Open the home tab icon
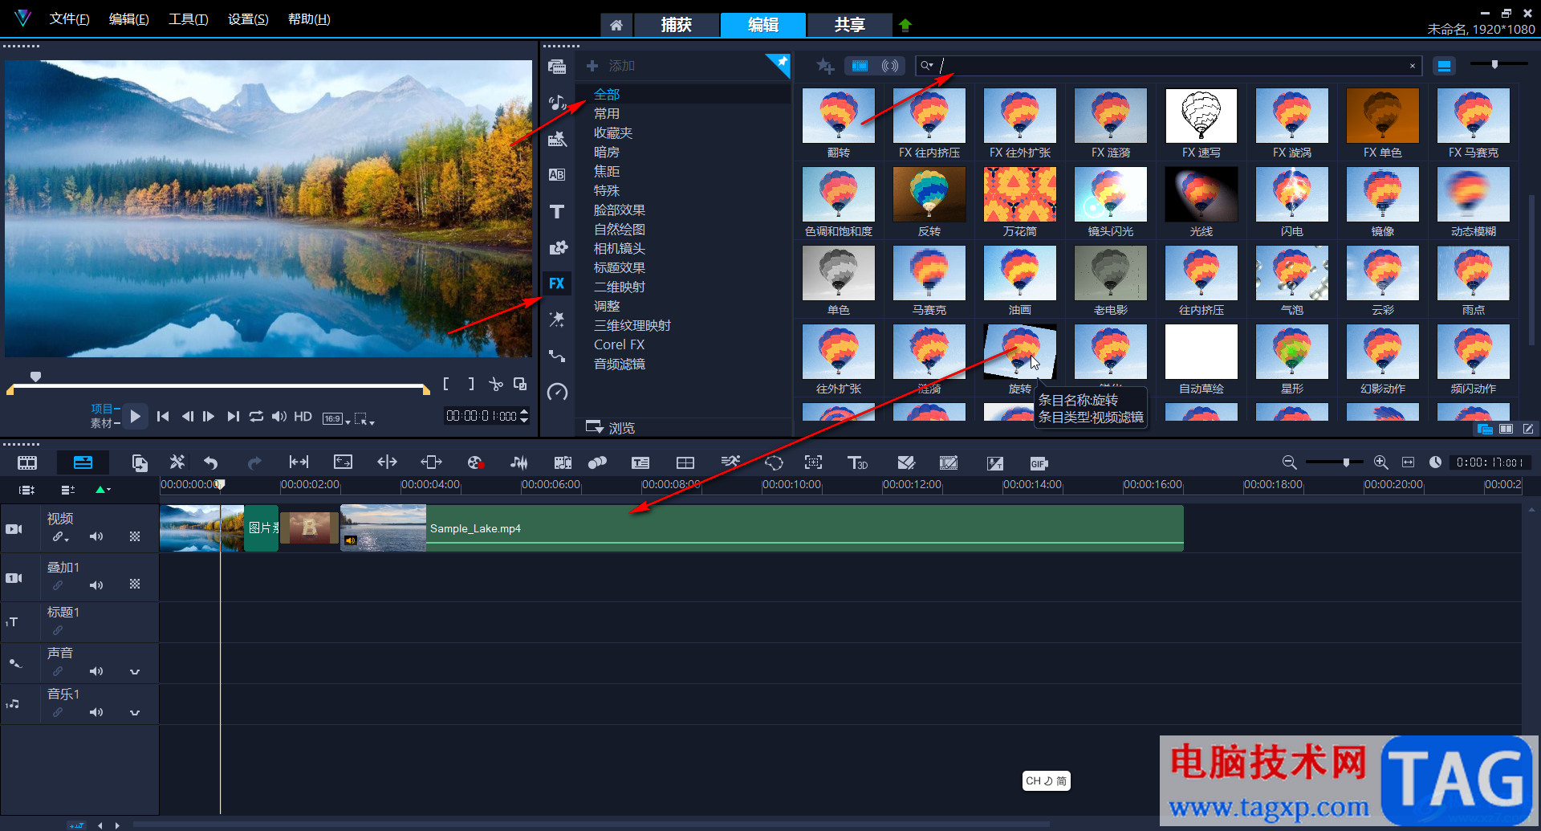Screen dimensions: 1541x831 tap(616, 25)
